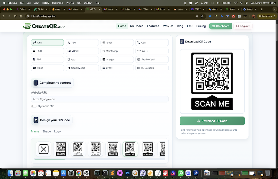Click the browser home icon
278x179 pixels.
click(x=21, y=16)
